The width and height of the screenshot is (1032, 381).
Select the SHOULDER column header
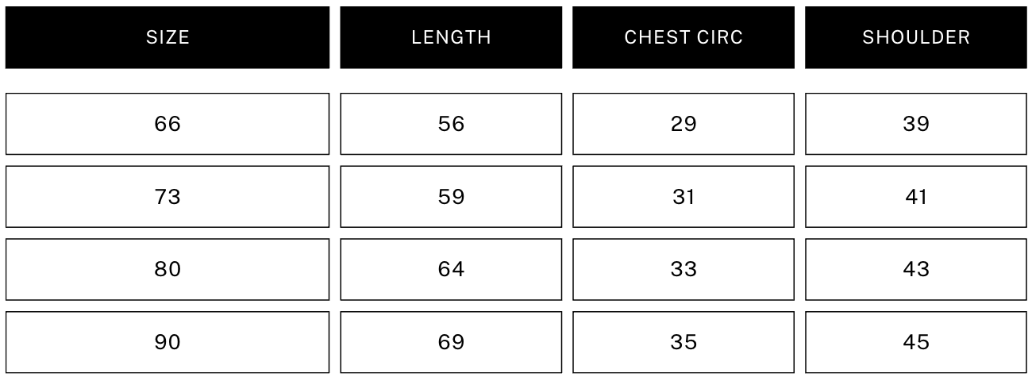click(x=916, y=37)
